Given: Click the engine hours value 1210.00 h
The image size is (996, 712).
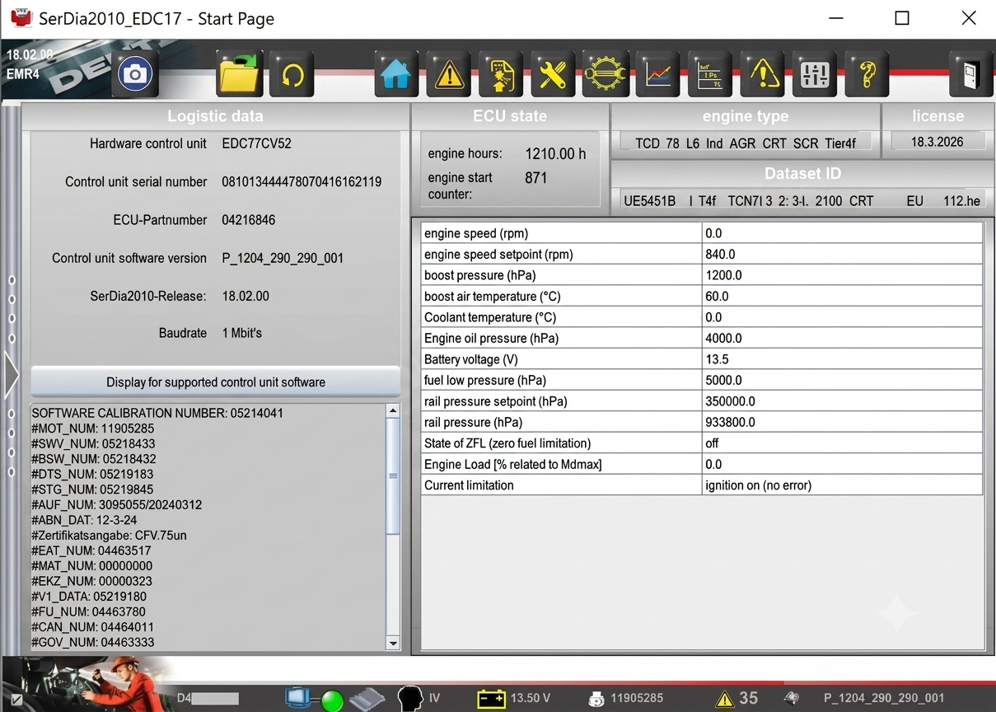Looking at the screenshot, I should 555,154.
